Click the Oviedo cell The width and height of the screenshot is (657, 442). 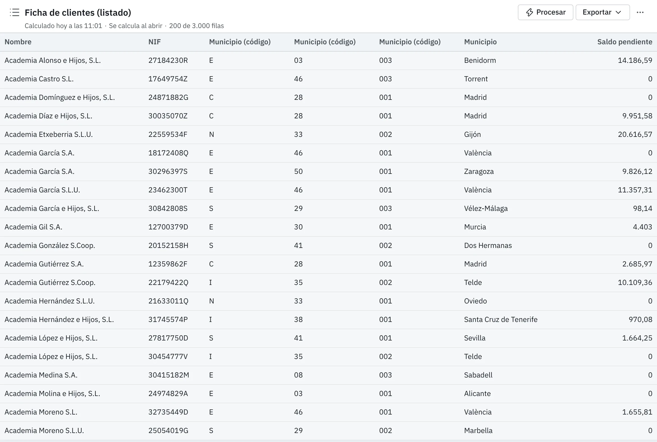(x=475, y=301)
